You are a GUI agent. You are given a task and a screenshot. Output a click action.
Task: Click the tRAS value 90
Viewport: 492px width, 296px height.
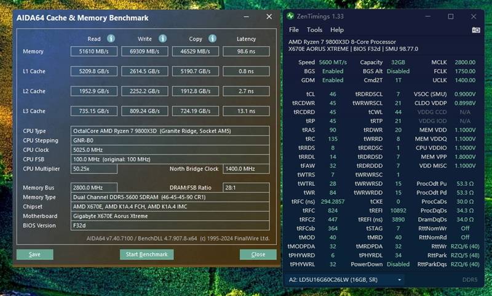[x=333, y=130]
